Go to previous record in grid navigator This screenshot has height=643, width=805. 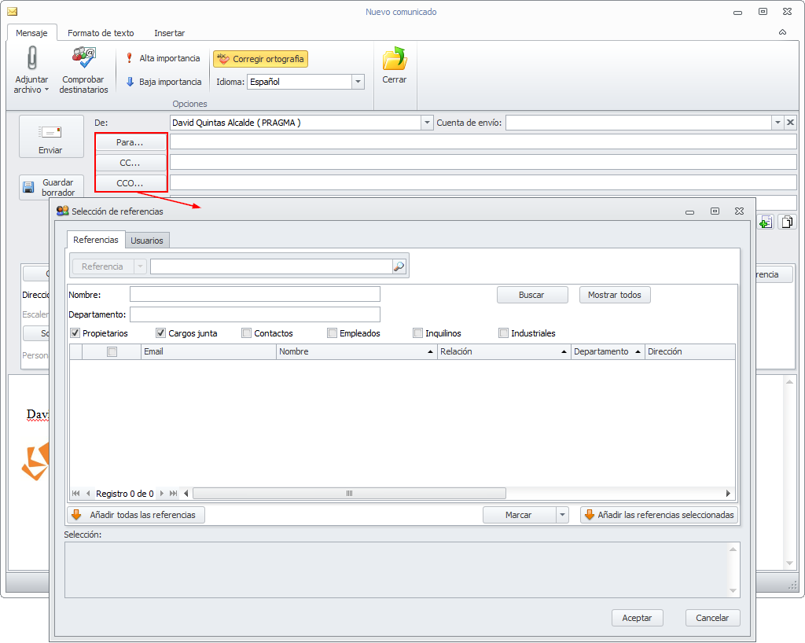(x=88, y=493)
